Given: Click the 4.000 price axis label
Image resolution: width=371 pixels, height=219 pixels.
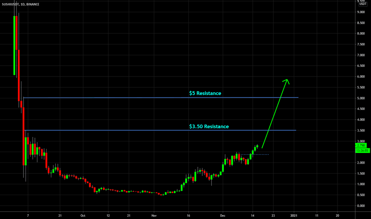Looking at the screenshot, I should [x=361, y=120].
